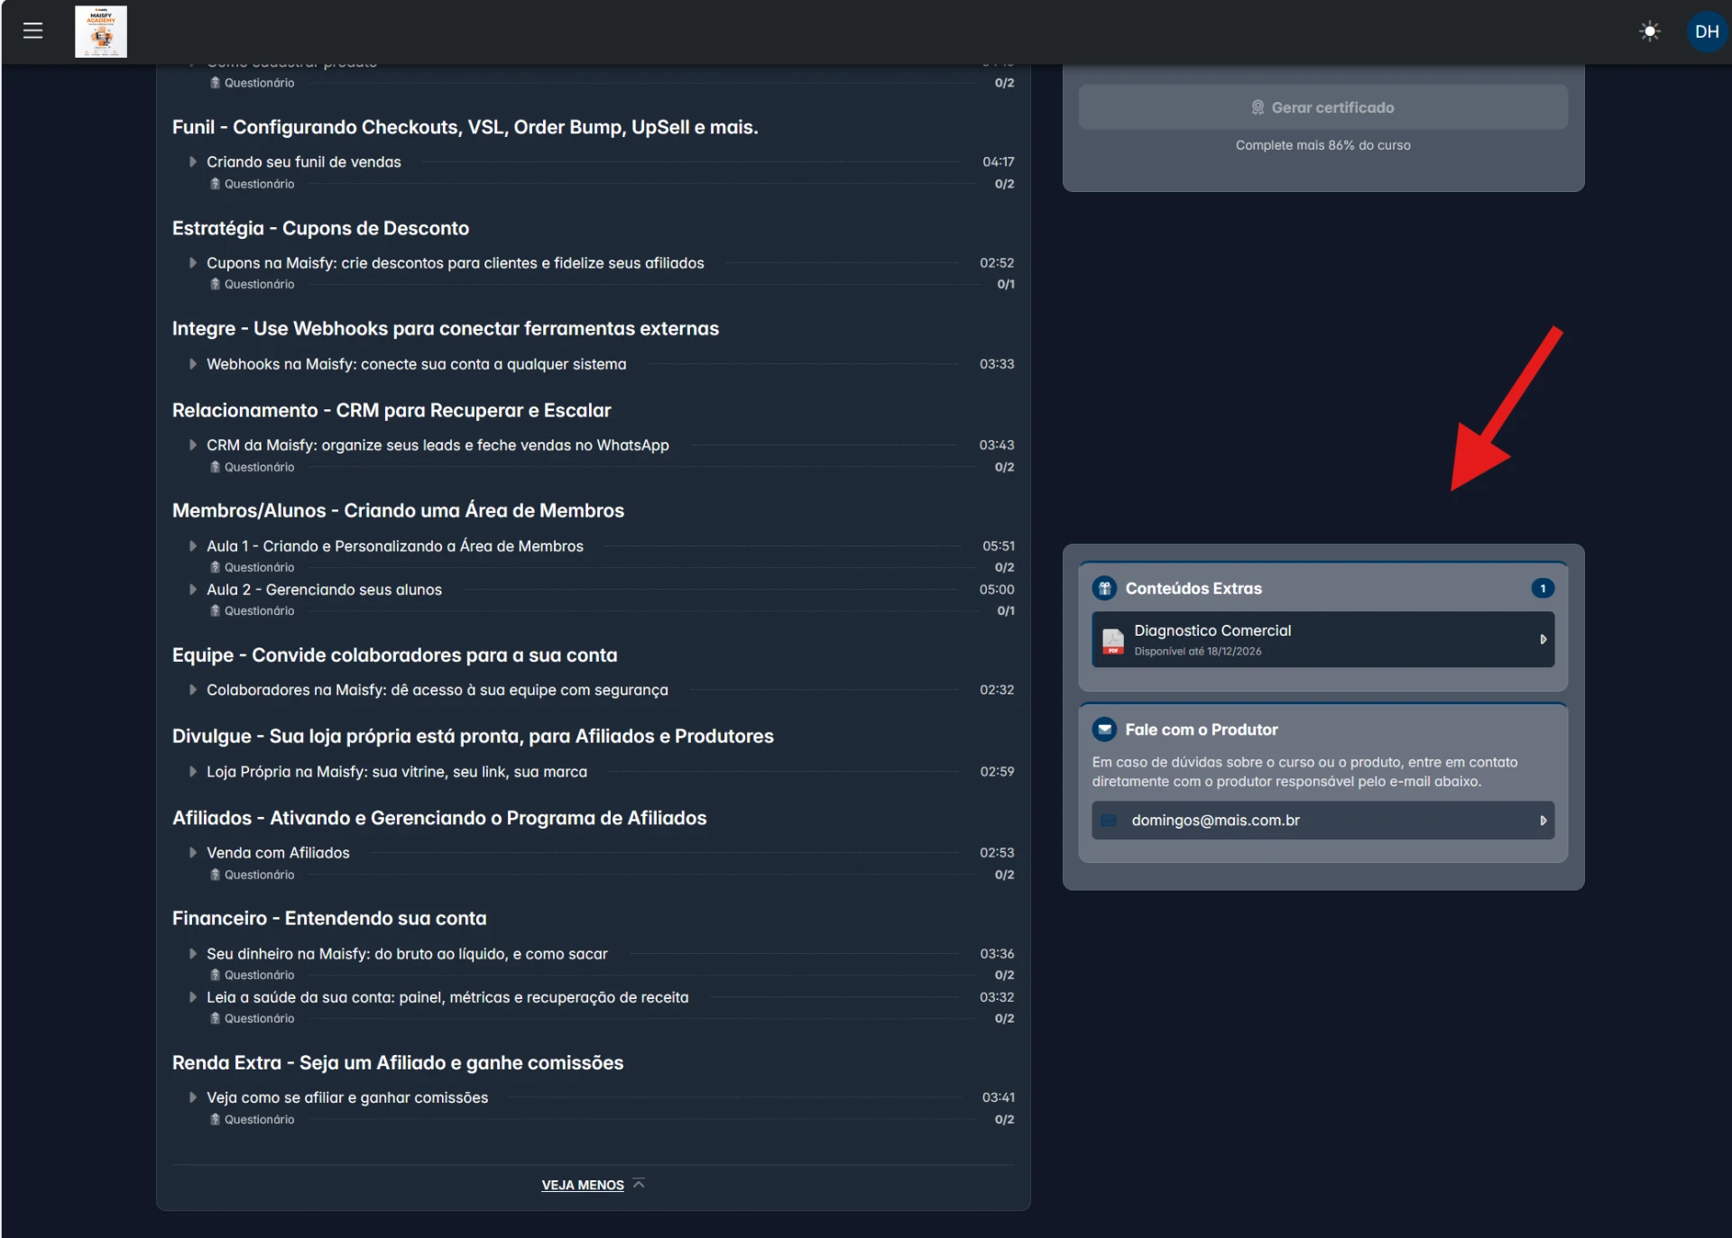Screen dimensions: 1732x1238
Task: Click text Complete mais 86% do curso
Action: click(x=1322, y=145)
